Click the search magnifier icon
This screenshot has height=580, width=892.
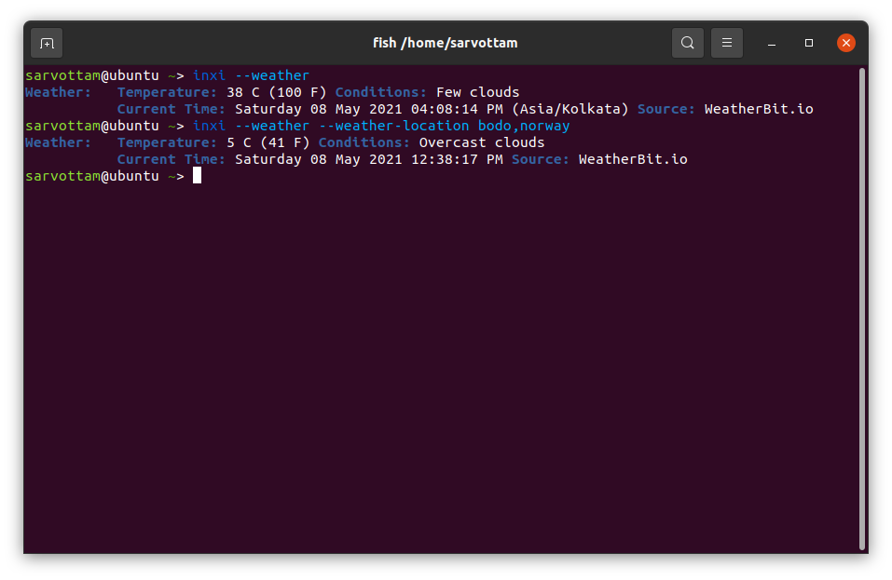pyautogui.click(x=687, y=43)
